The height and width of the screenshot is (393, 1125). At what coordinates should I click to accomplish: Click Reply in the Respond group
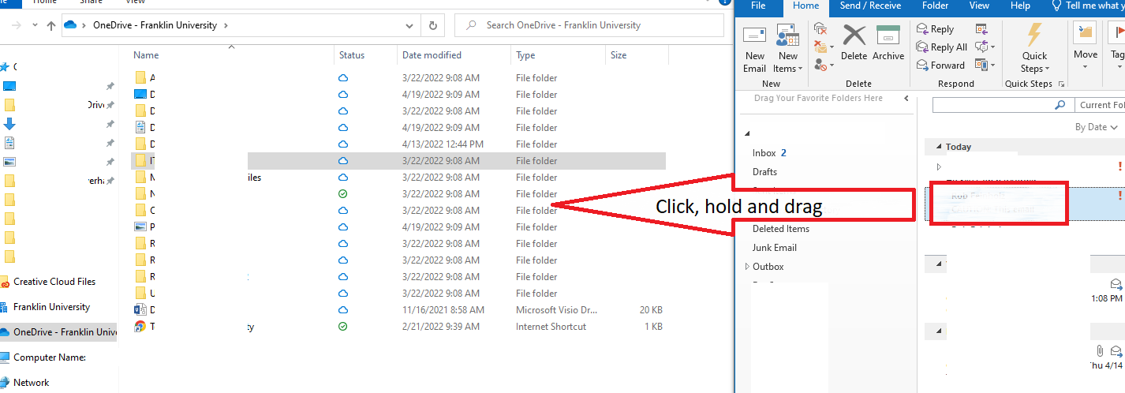point(936,29)
